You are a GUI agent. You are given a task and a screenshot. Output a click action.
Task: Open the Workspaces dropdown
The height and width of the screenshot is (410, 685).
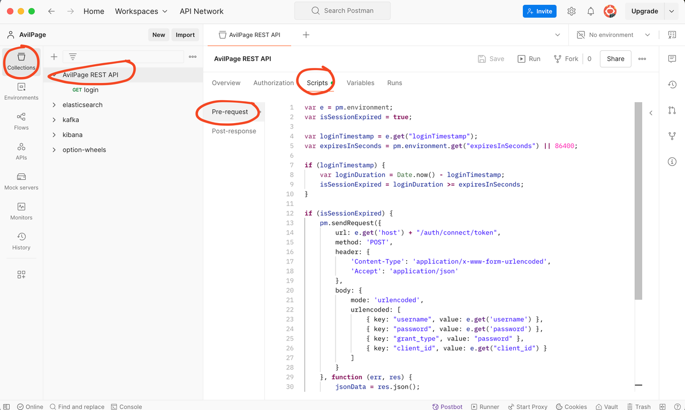click(141, 11)
